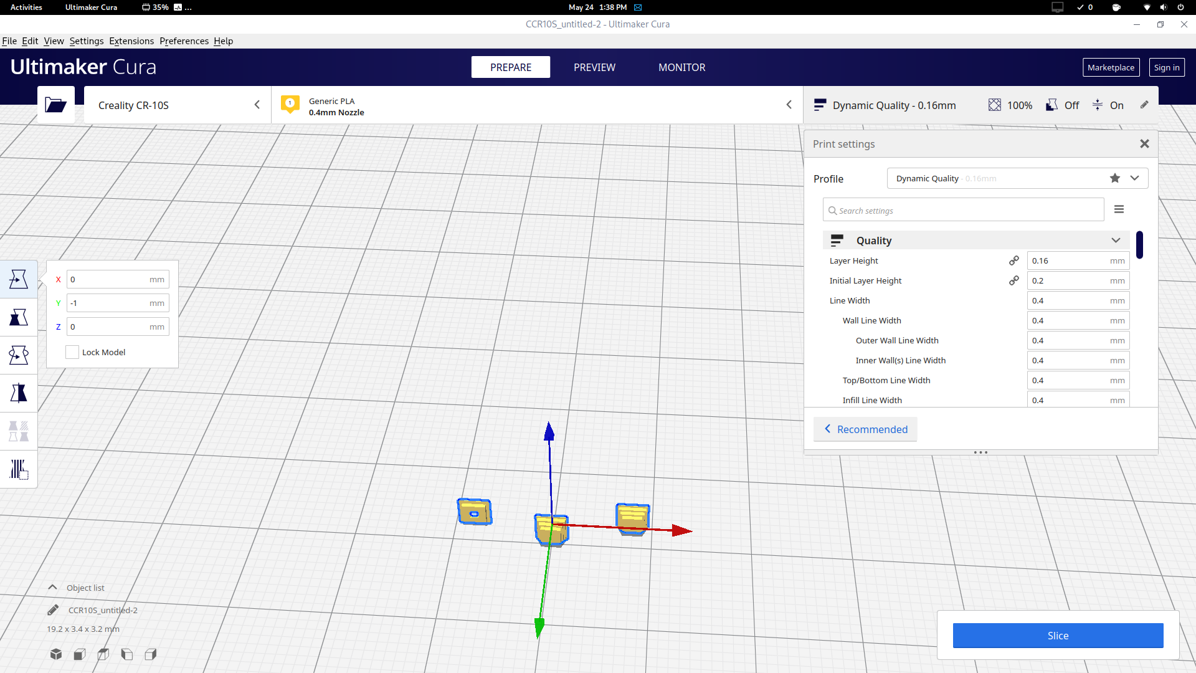Select the Scale tool
1196x673 pixels.
[x=19, y=317]
